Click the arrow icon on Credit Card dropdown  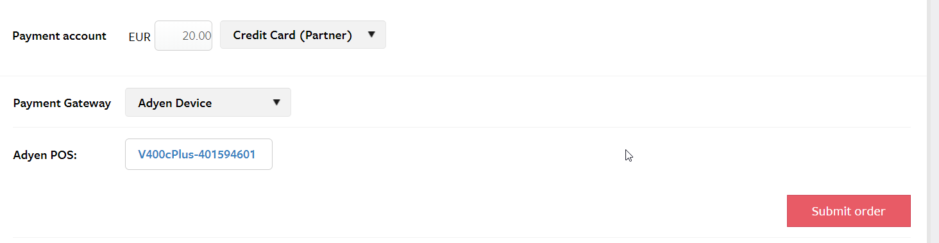coord(371,35)
